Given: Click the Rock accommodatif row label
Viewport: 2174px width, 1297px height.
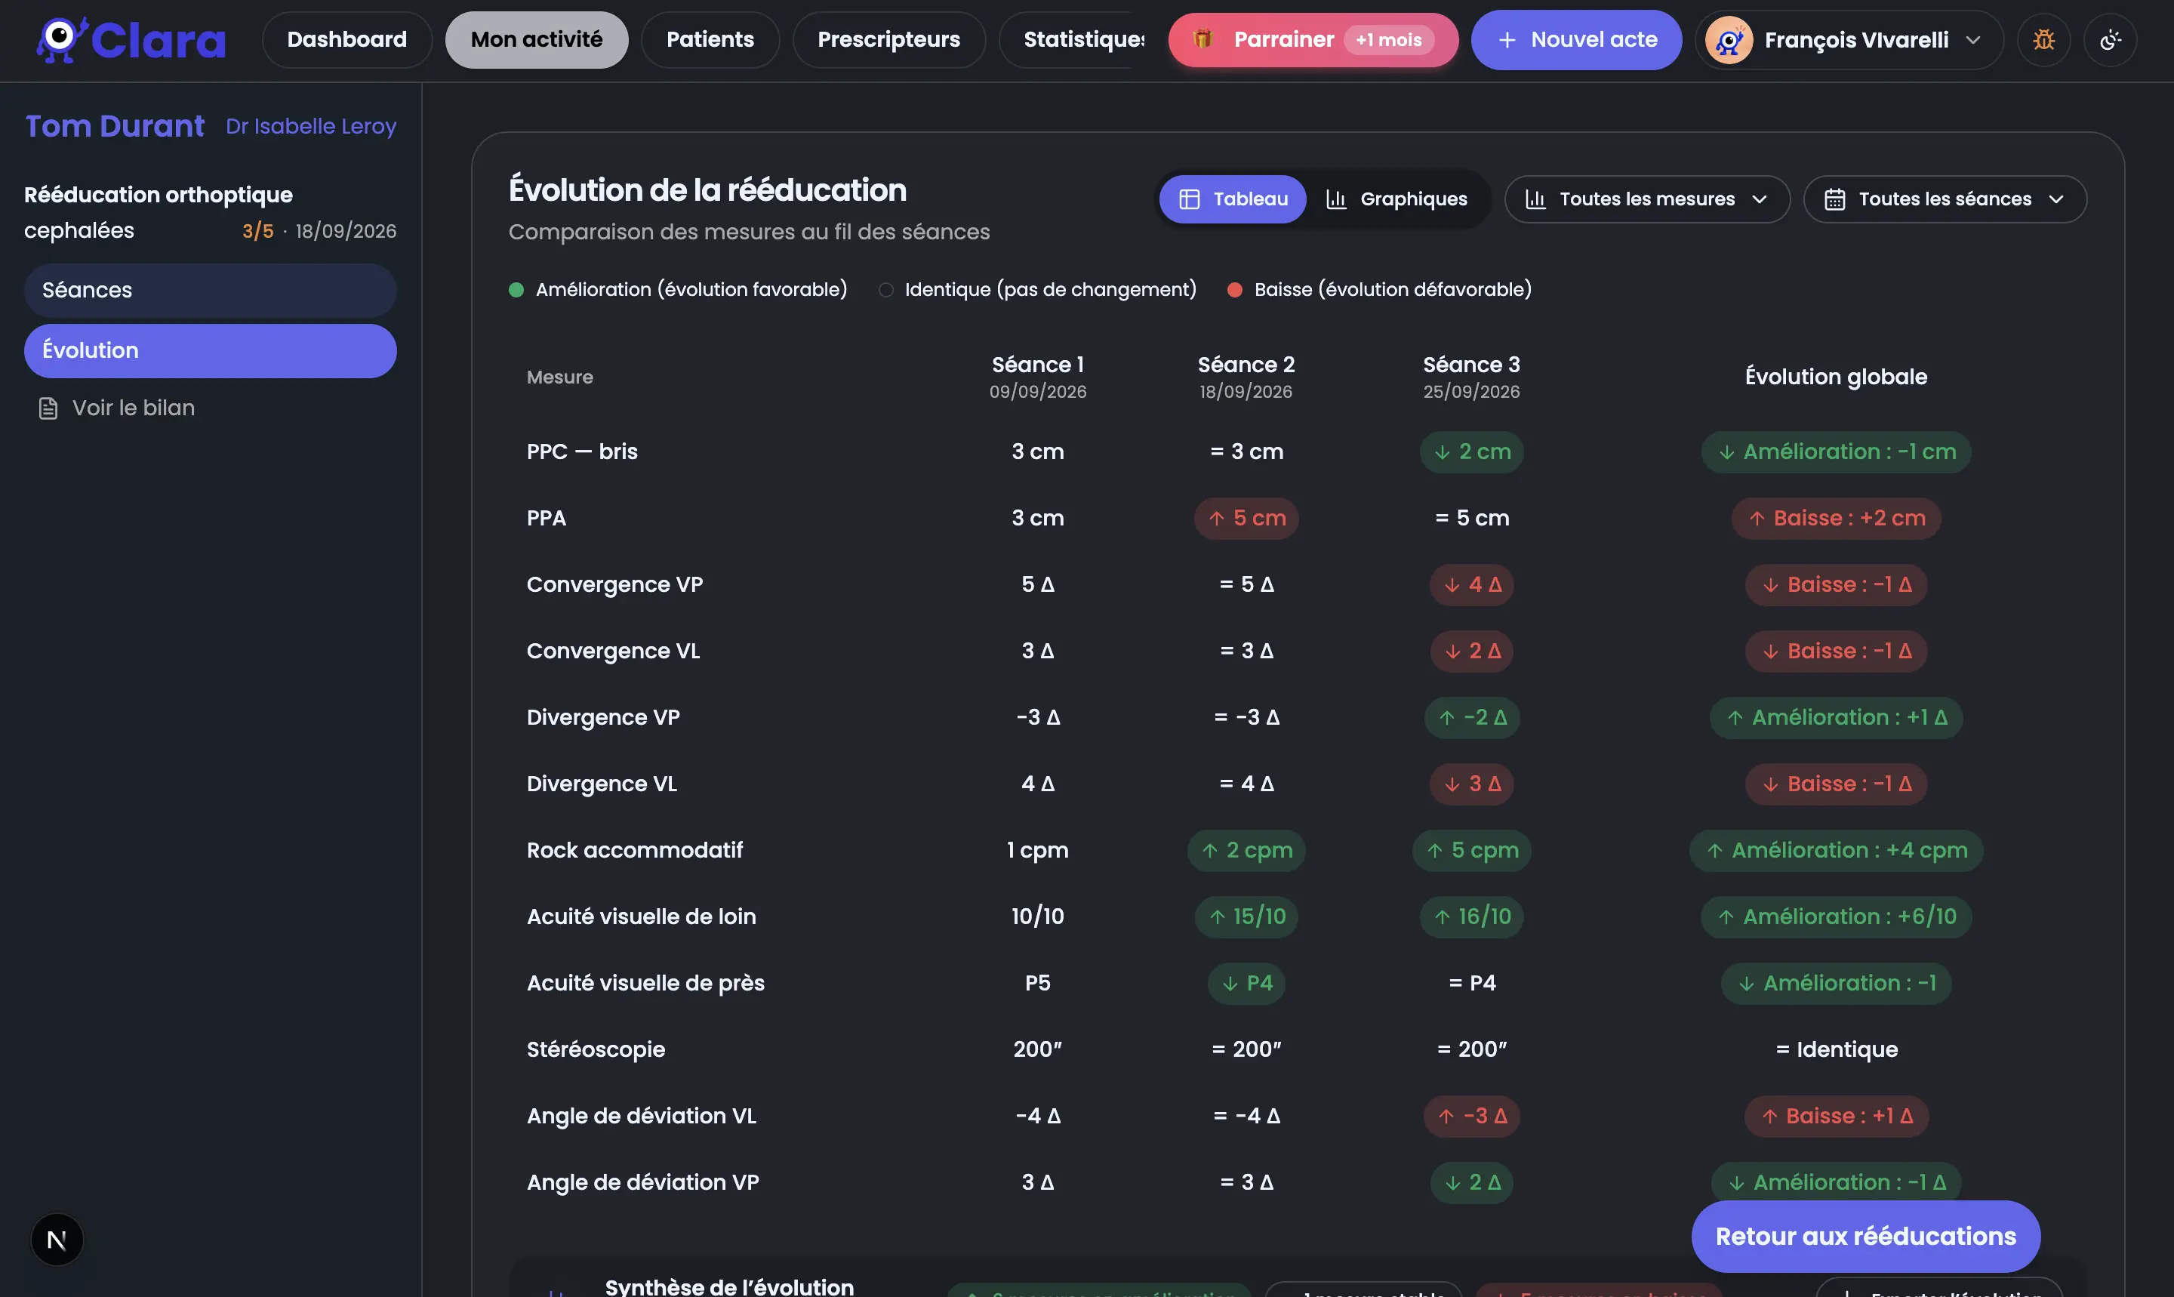Looking at the screenshot, I should point(634,850).
